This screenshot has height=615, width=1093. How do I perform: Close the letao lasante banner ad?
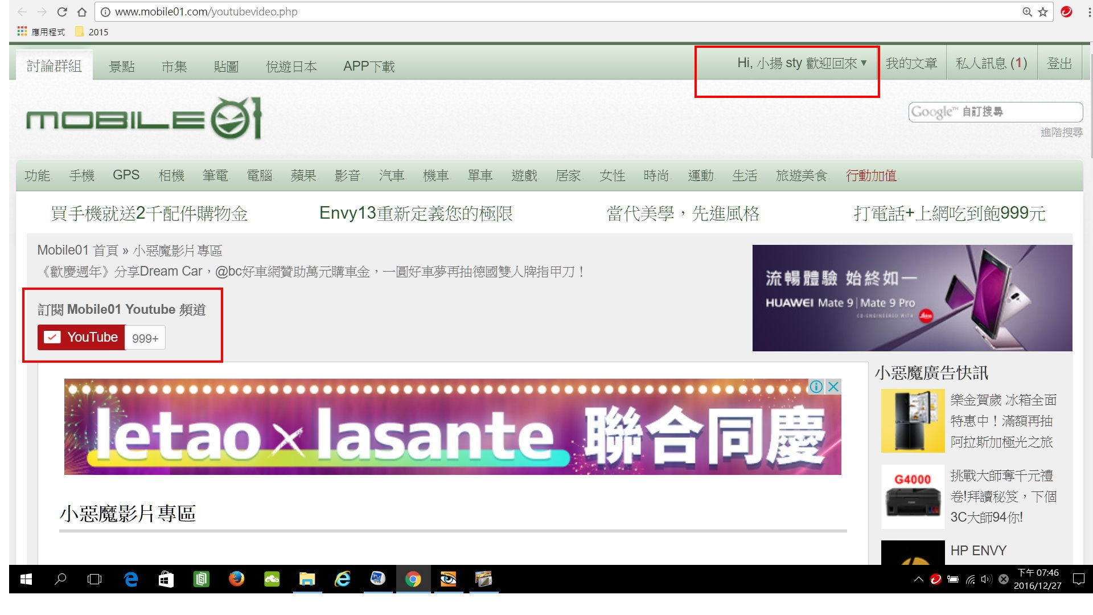tap(833, 387)
